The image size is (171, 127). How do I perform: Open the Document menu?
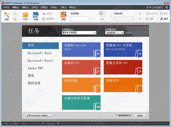click(35, 7)
